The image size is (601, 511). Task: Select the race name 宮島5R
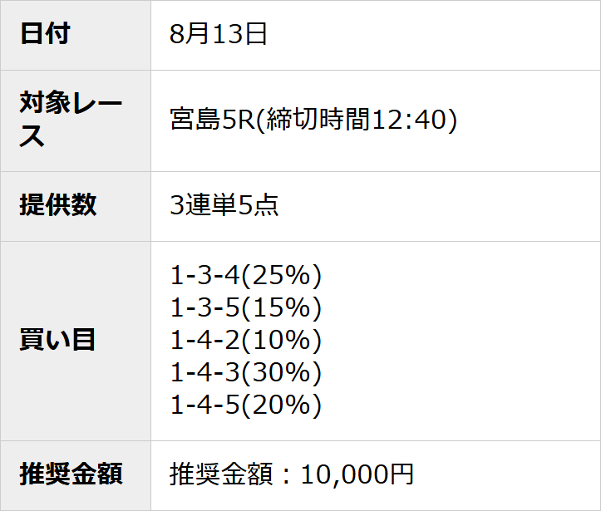tap(210, 120)
